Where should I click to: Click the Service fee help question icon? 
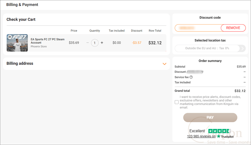tap(191, 77)
